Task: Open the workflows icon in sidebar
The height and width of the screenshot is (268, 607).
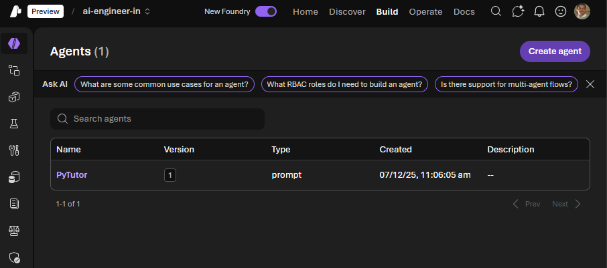Action: tap(14, 70)
